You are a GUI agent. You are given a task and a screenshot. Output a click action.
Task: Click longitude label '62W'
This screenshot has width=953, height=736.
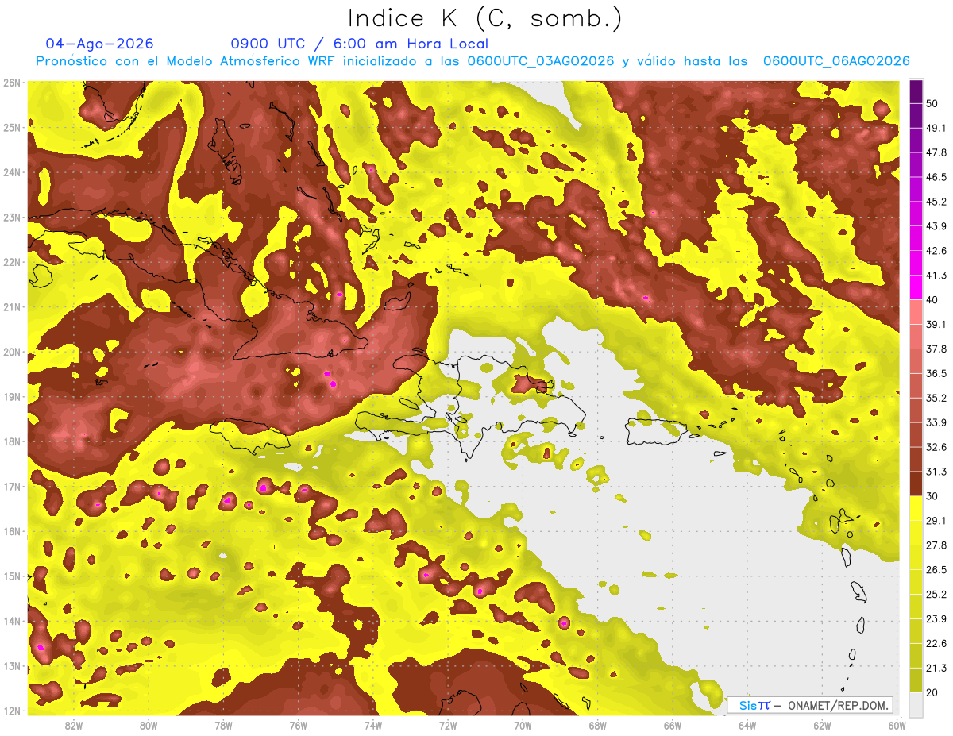click(x=822, y=725)
